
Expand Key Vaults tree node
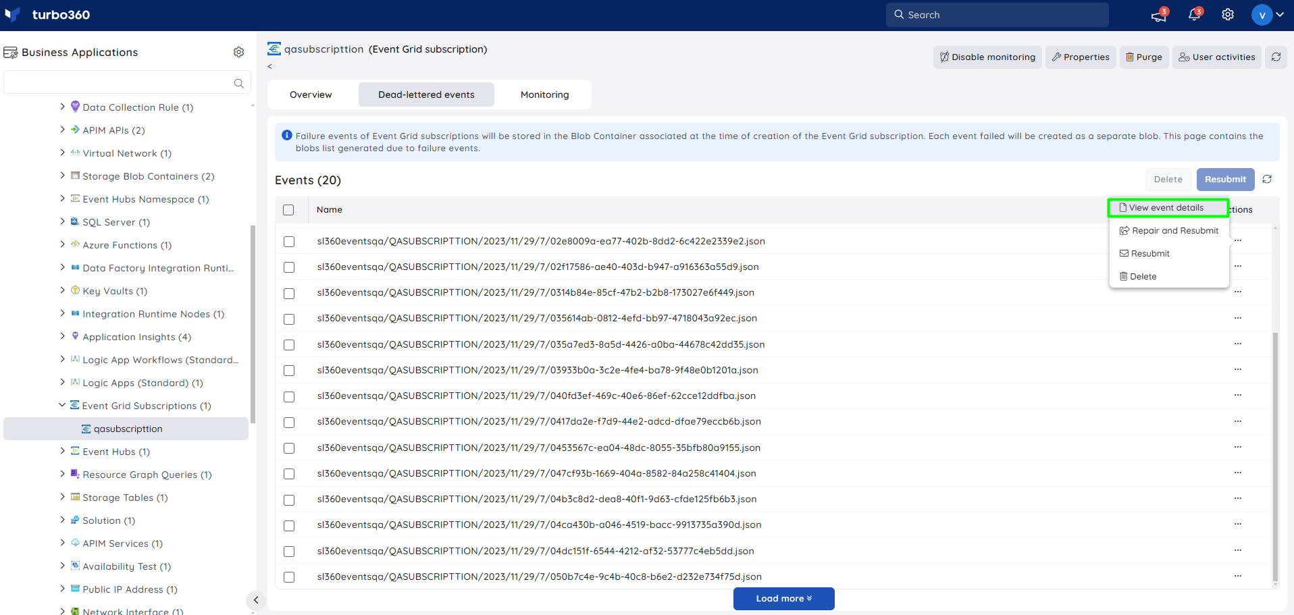coord(63,290)
